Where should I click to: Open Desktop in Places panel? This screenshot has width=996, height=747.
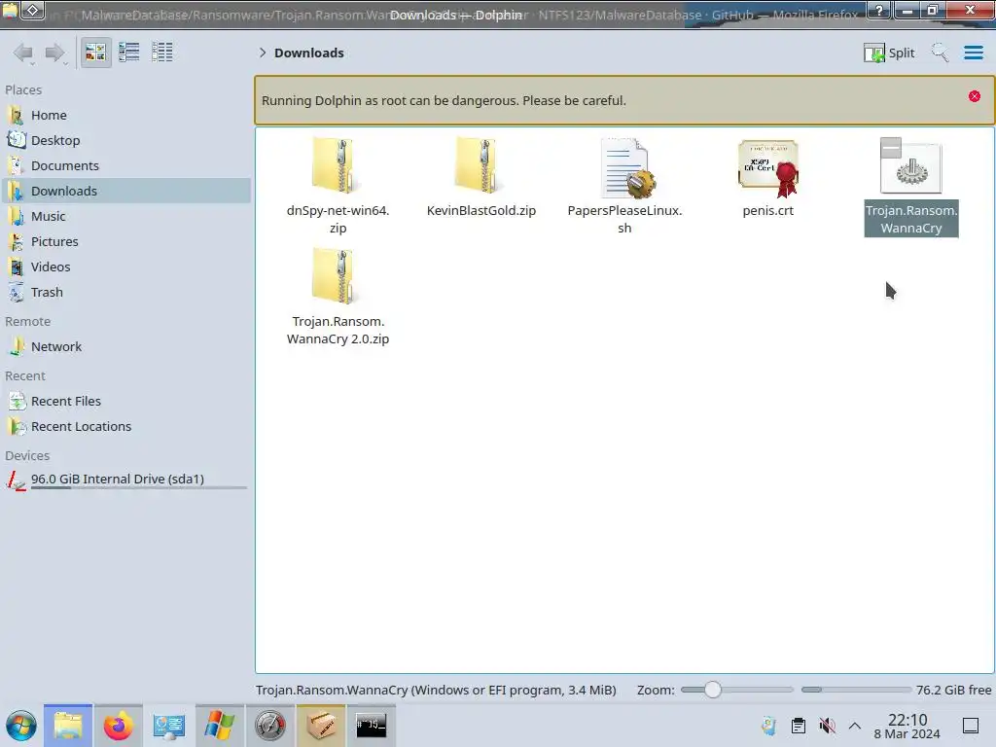[127, 140]
